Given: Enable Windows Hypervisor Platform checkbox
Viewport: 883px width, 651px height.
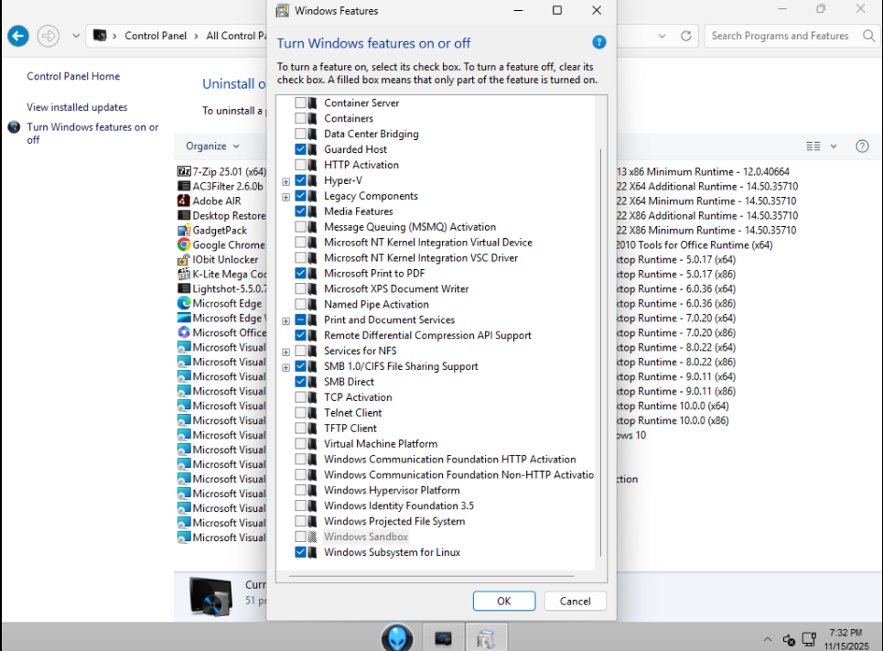Looking at the screenshot, I should tap(300, 491).
